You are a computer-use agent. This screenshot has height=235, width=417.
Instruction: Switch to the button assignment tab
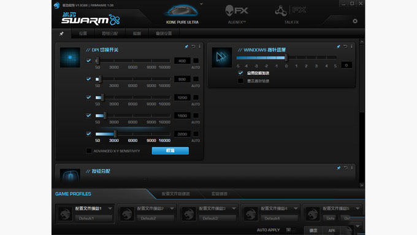[110, 34]
